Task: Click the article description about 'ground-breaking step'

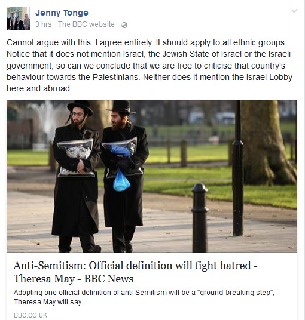Action: (x=144, y=297)
